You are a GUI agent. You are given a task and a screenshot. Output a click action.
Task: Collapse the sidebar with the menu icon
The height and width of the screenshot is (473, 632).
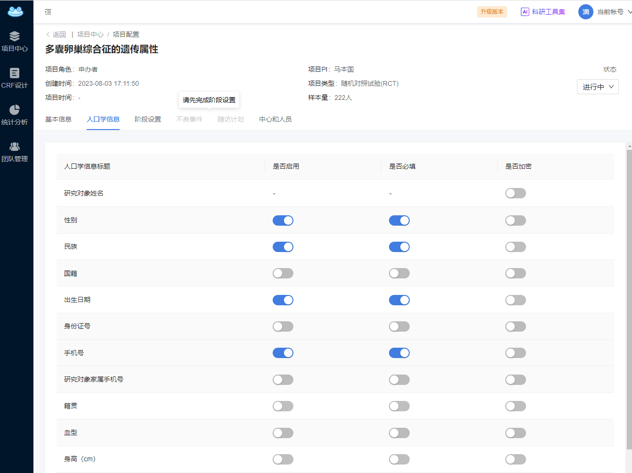pos(48,12)
